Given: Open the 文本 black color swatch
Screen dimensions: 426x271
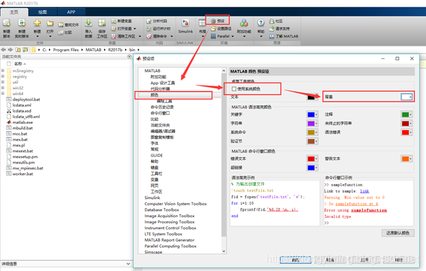Looking at the screenshot, I should tap(312, 97).
